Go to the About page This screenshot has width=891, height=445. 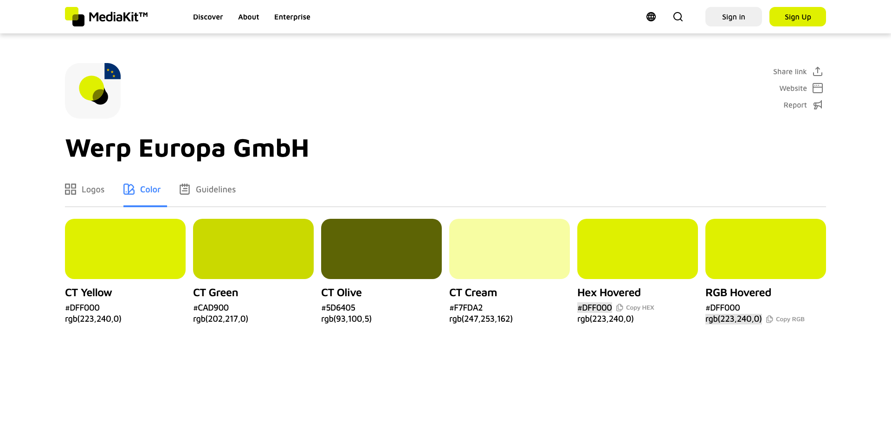249,17
